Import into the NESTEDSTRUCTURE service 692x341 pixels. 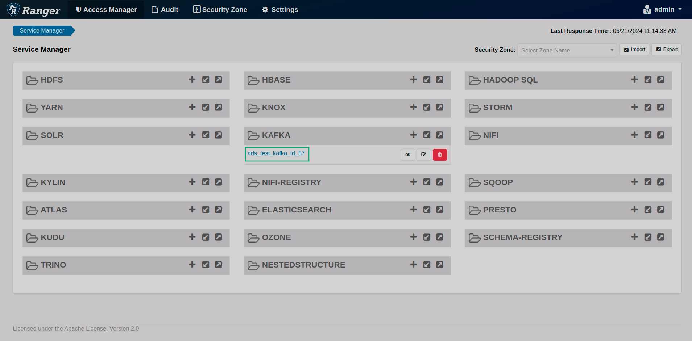(x=427, y=265)
